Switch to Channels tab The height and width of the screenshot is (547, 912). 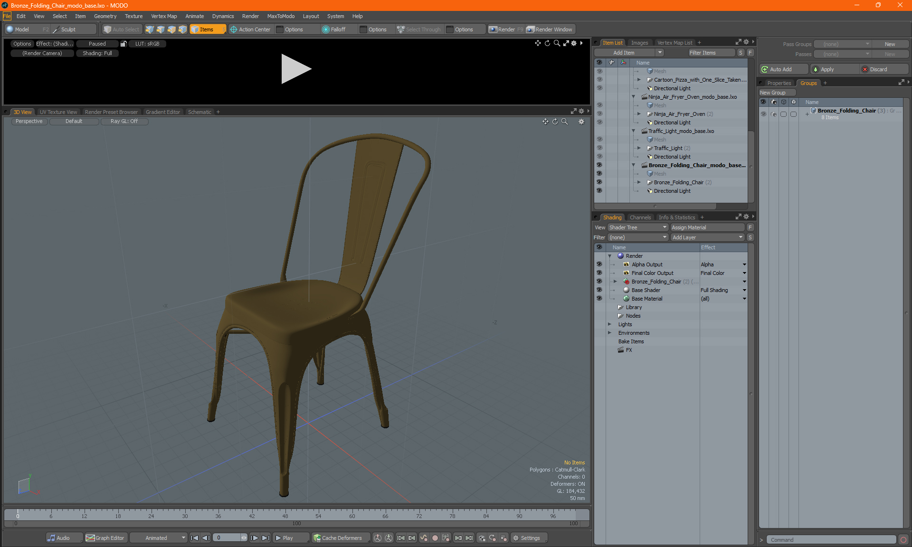click(x=640, y=217)
